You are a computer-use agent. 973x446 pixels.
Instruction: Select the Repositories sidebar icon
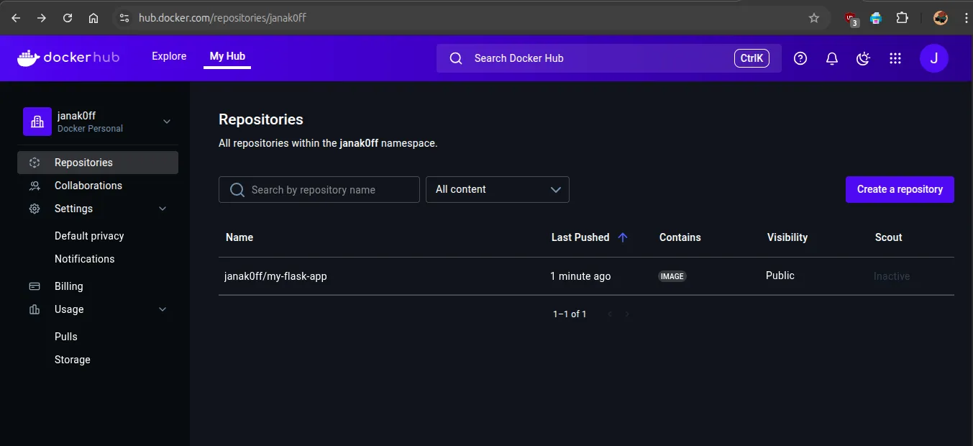35,162
